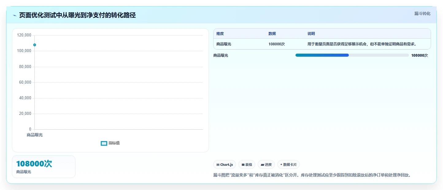Click the page title 页面优化测试中从曝光到净支付的转化路径
Image resolution: width=443 pixels, height=190 pixels.
77,15
